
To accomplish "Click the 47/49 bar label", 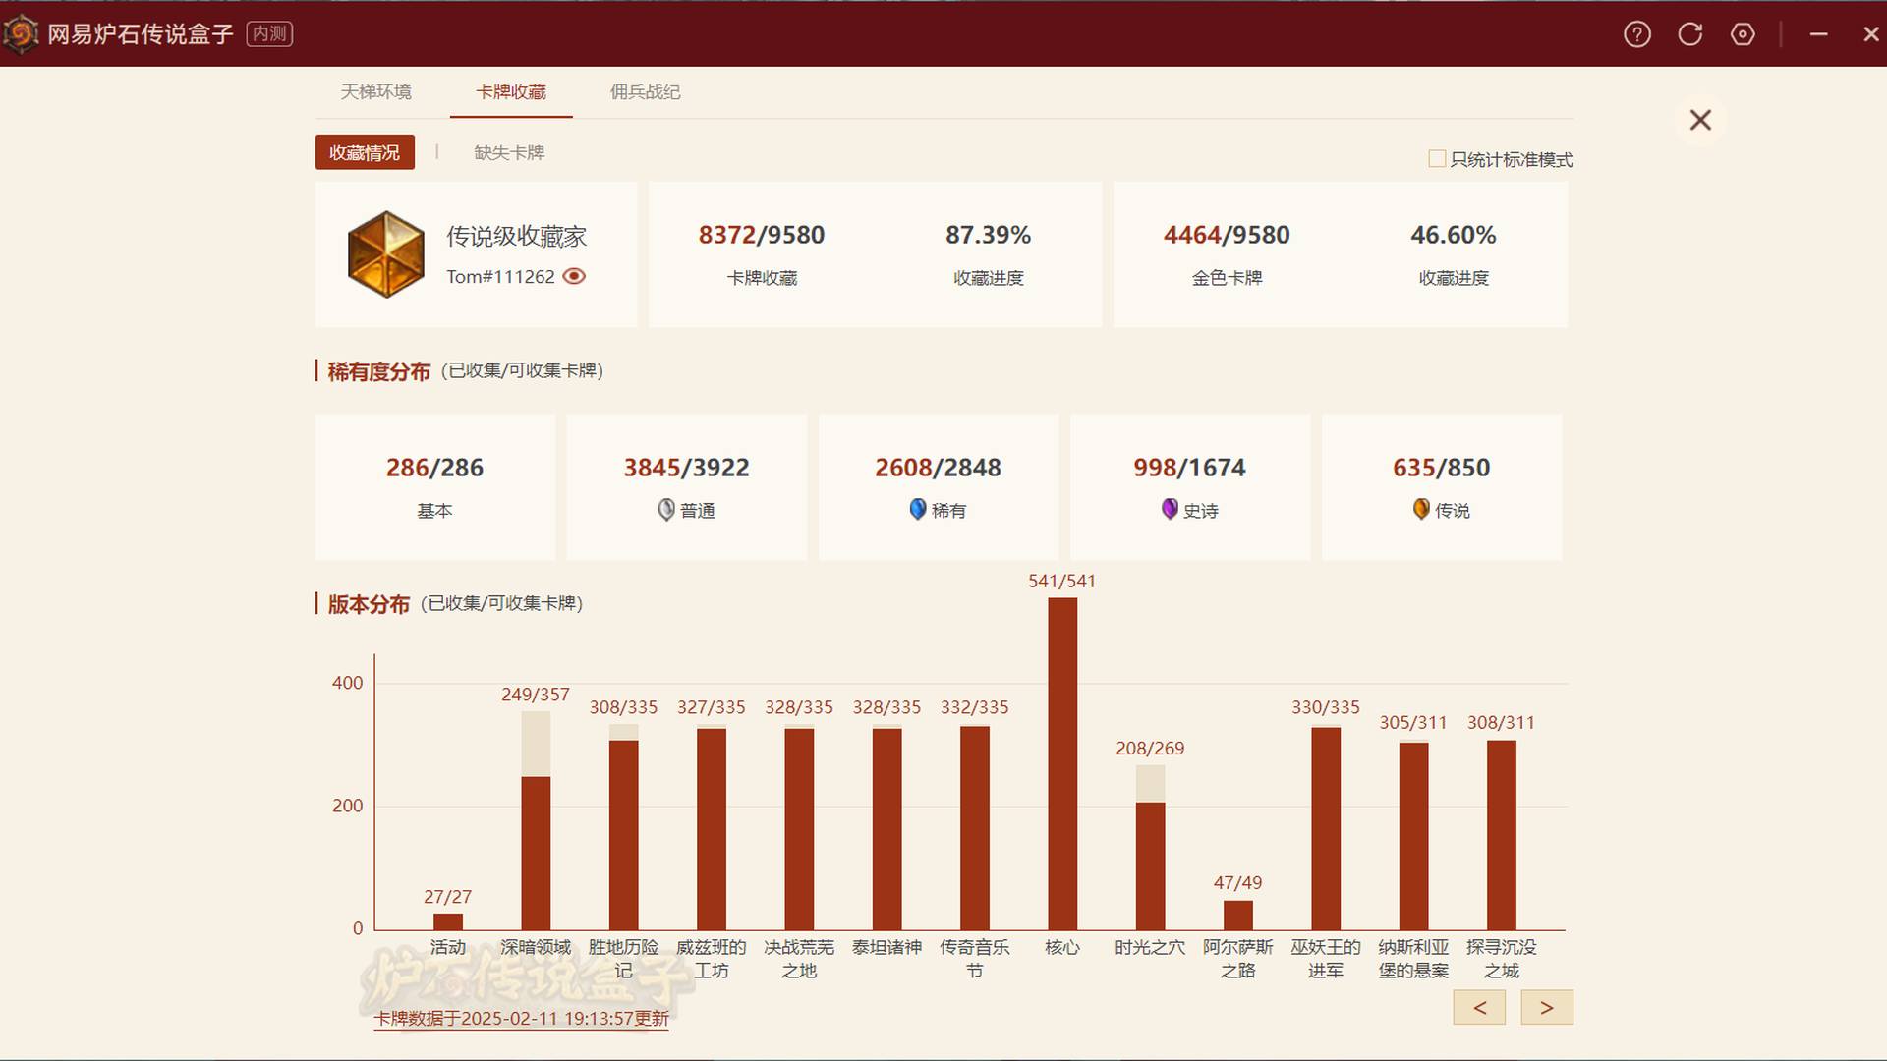I will click(x=1238, y=883).
